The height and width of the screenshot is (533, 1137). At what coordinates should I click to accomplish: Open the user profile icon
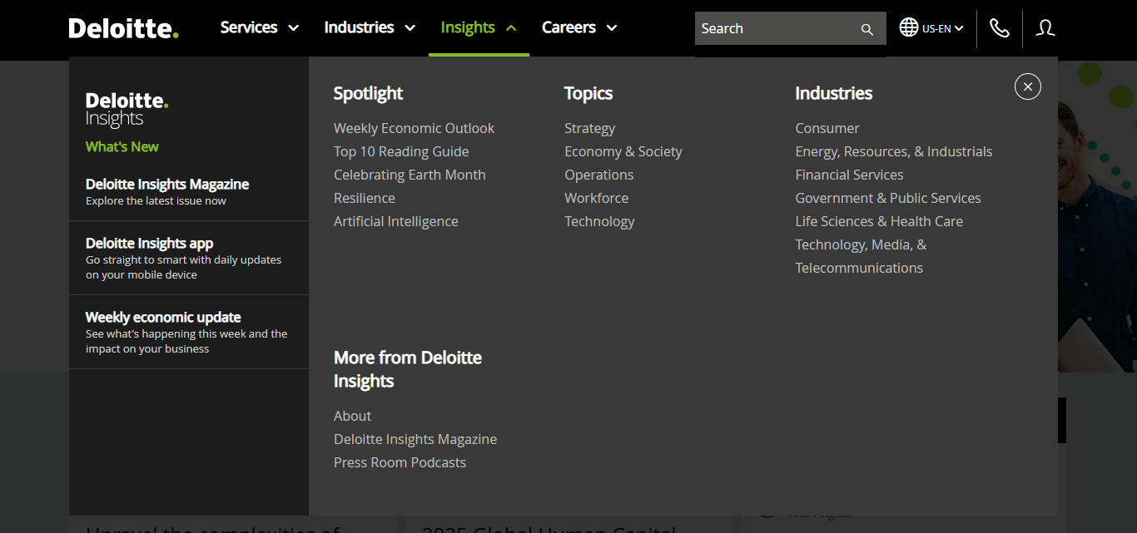pyautogui.click(x=1045, y=28)
